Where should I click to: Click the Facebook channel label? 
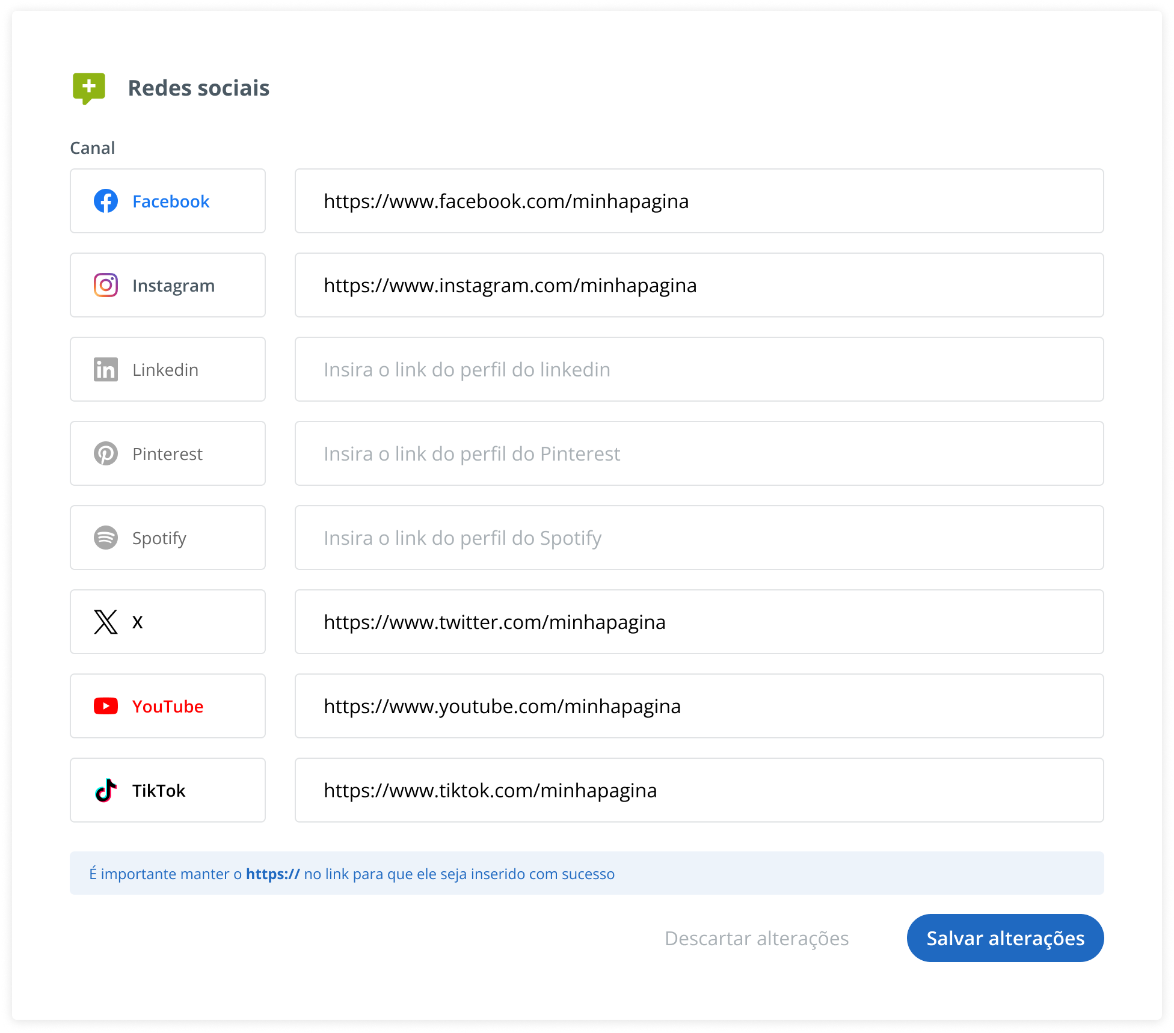click(171, 201)
